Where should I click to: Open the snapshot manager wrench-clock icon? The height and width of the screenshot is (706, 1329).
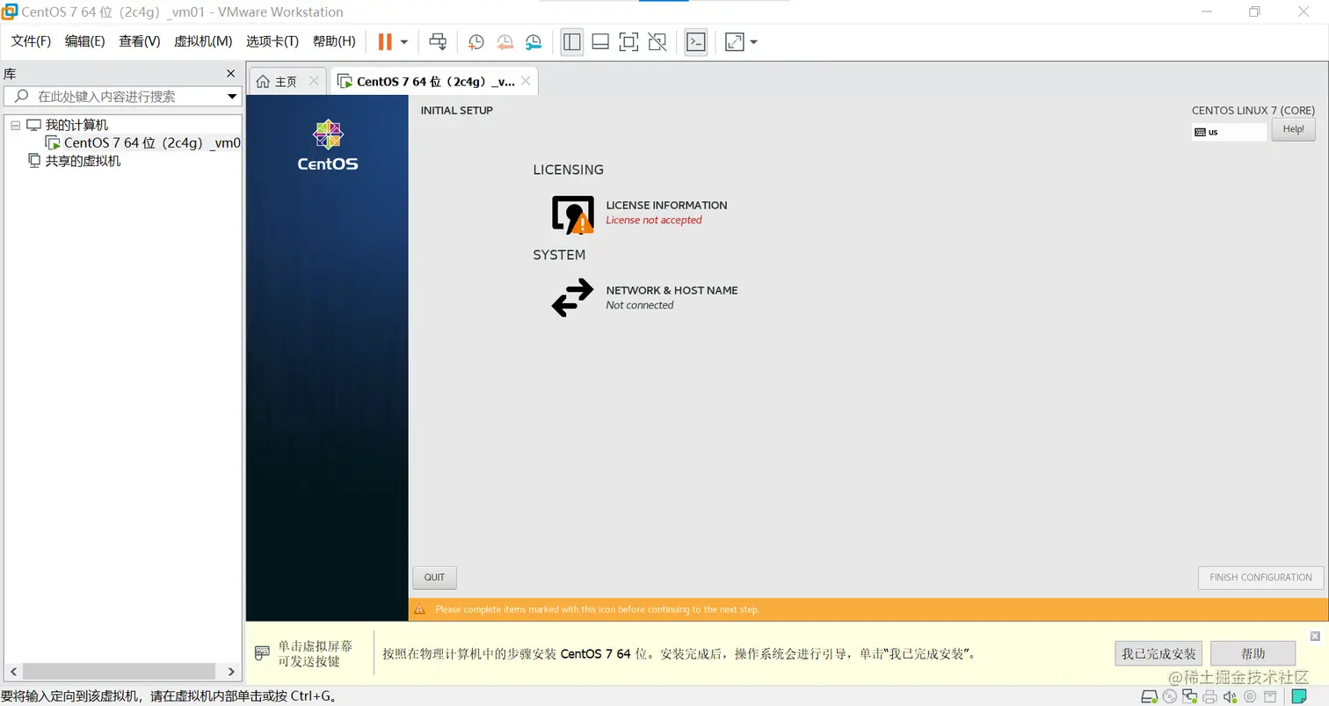pyautogui.click(x=534, y=41)
